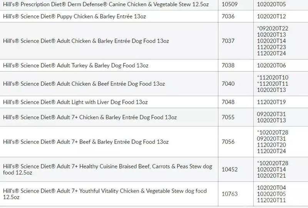The image size is (308, 208).
Task: Select Adult Light with Liver Dog Food
Action: [75, 102]
